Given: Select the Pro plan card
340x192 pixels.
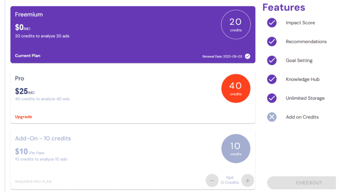Looking at the screenshot, I should click(133, 96).
